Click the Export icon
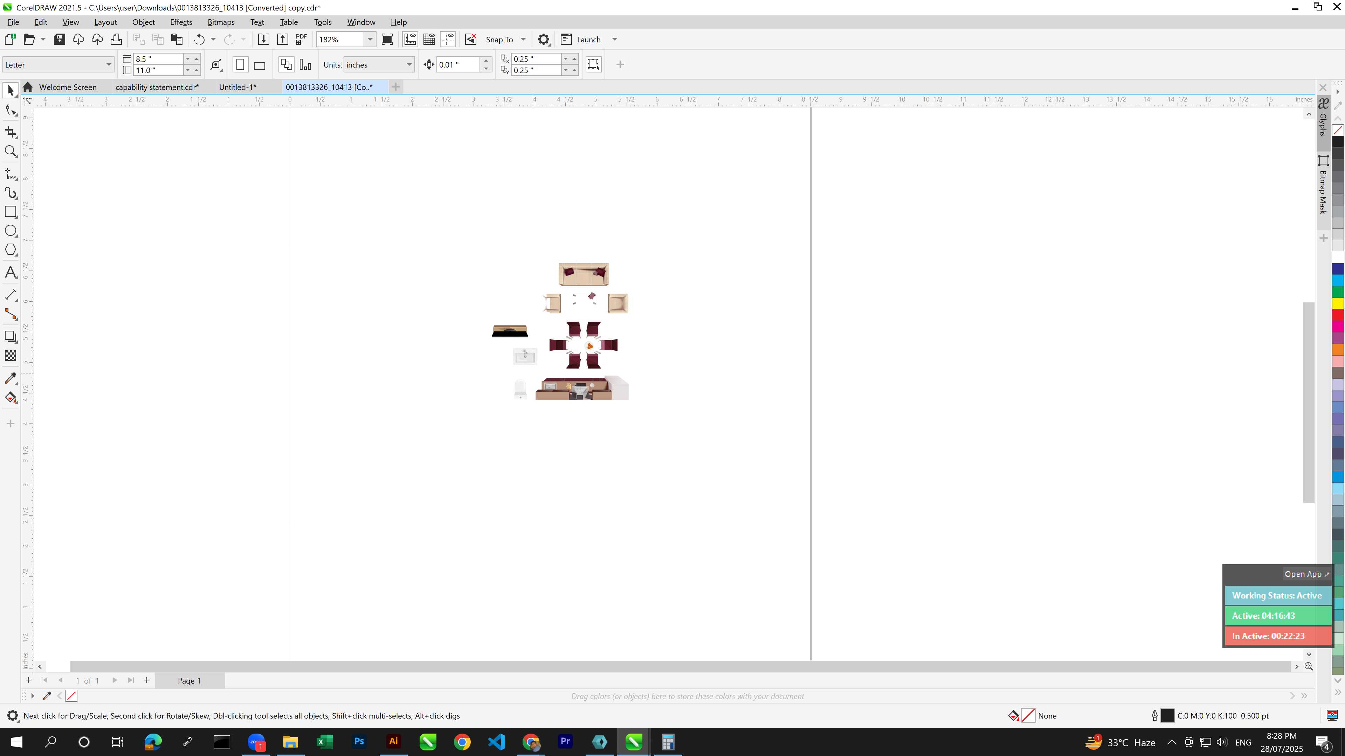The width and height of the screenshot is (1345, 756). [282, 39]
